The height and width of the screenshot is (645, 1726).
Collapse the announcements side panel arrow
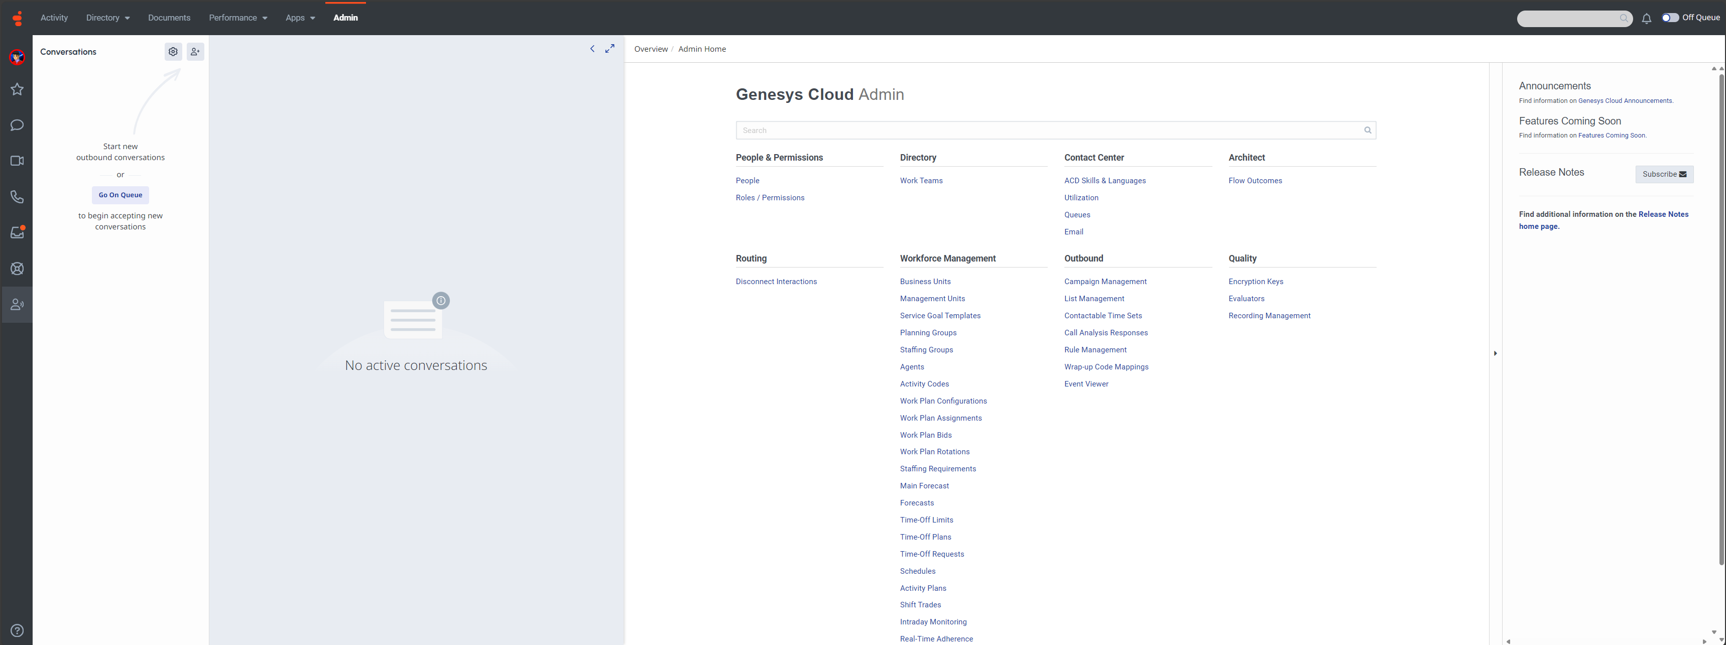pos(1495,353)
